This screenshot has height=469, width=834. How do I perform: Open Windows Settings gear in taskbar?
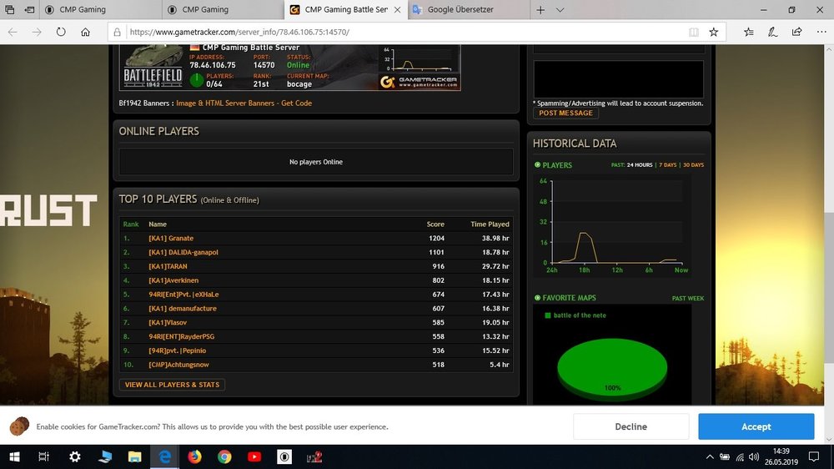pyautogui.click(x=75, y=456)
